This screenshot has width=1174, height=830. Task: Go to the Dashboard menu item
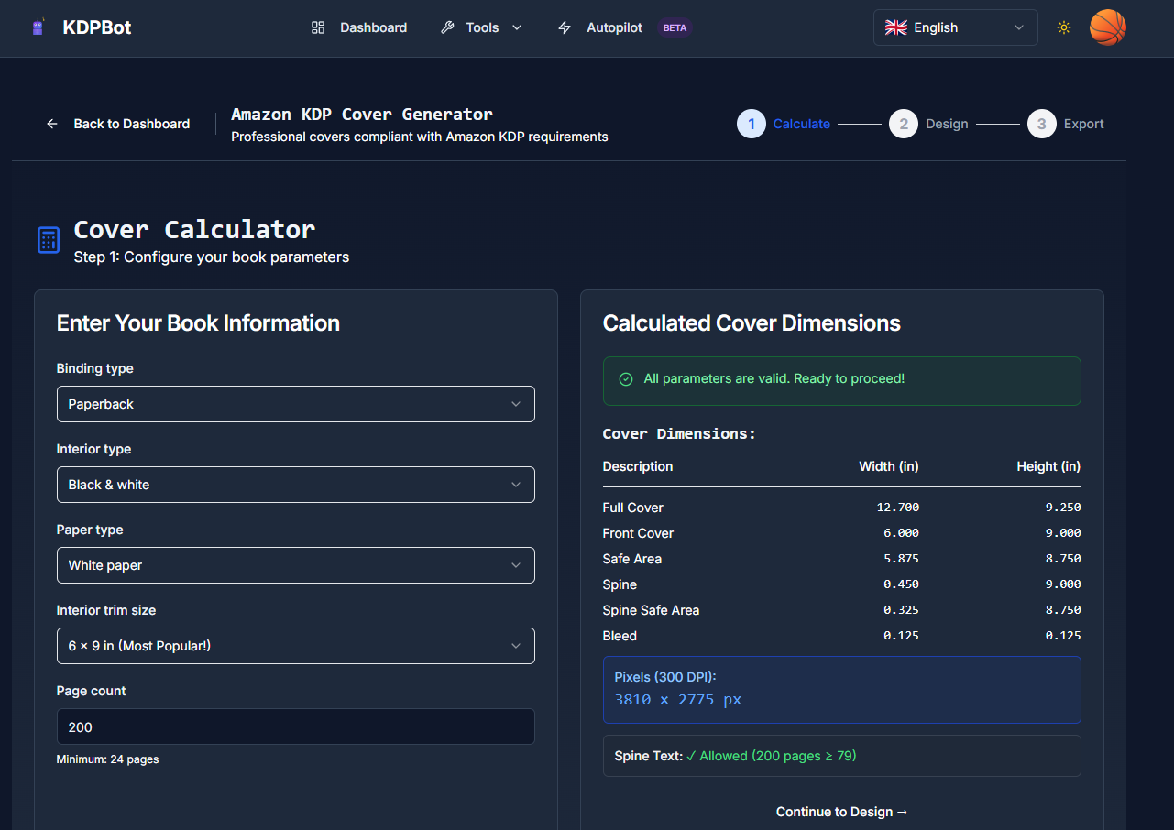tap(373, 27)
